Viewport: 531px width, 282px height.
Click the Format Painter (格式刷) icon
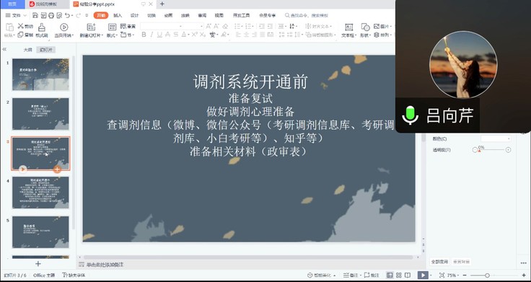pos(42,27)
